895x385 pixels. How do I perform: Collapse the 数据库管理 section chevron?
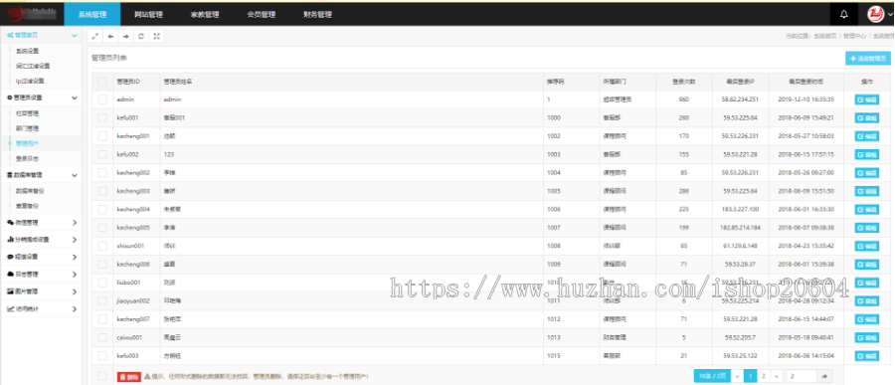tap(75, 175)
